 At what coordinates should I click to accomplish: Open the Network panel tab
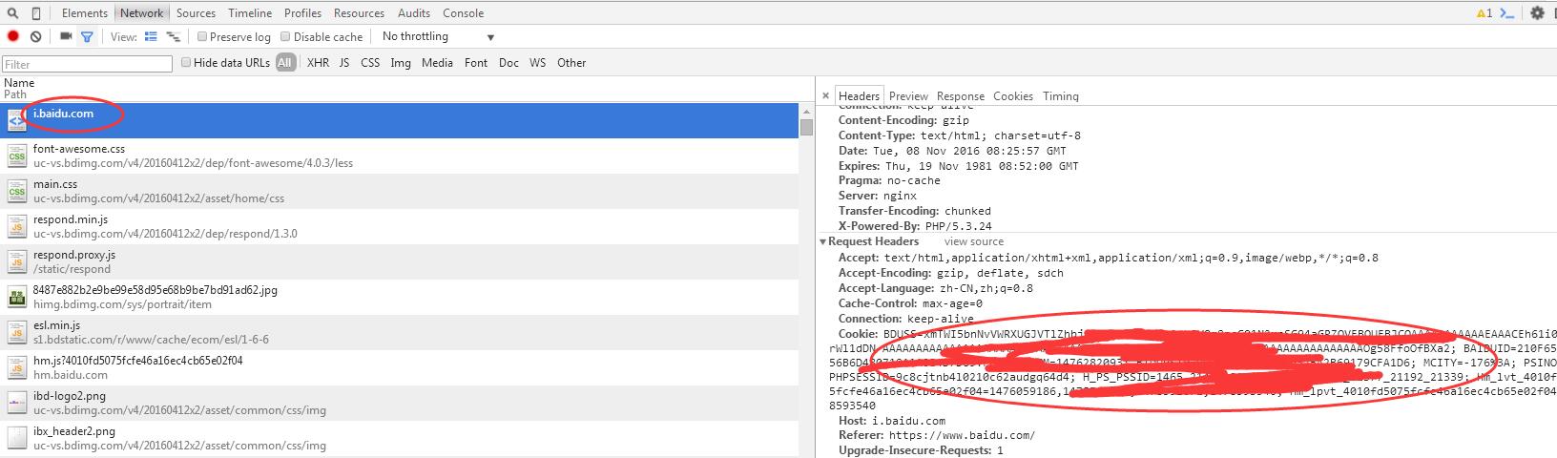pyautogui.click(x=142, y=13)
